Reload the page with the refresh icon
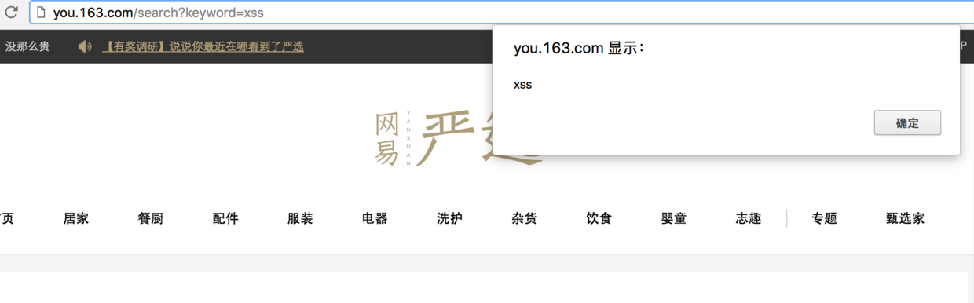Viewport: 974px width, 303px height. pyautogui.click(x=11, y=13)
